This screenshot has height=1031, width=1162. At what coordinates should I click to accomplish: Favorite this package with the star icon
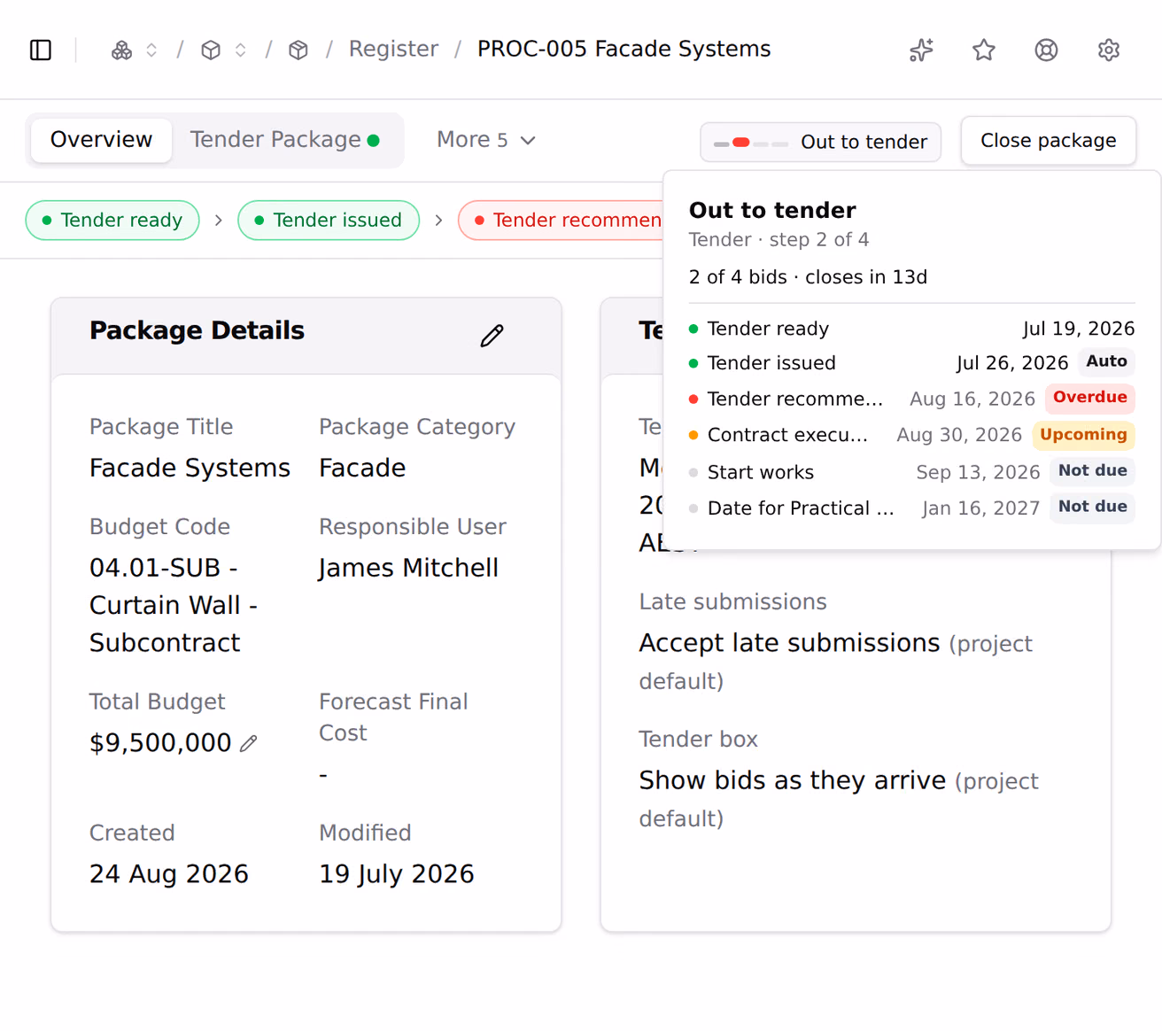(984, 50)
